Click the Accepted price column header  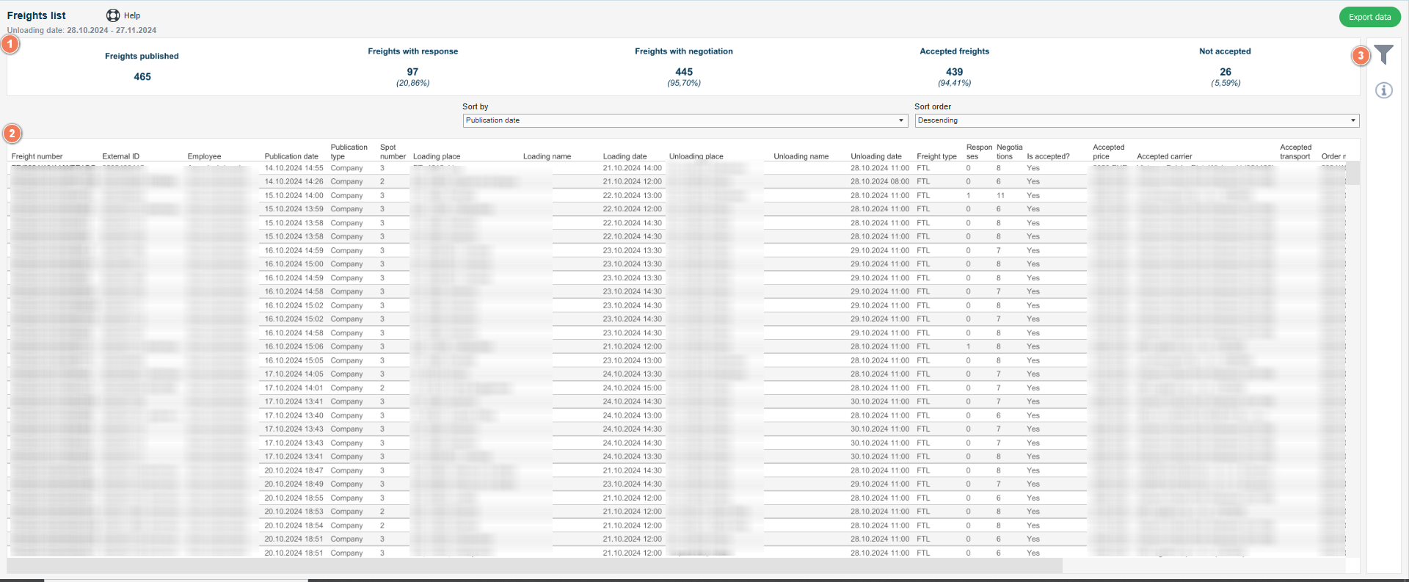pos(1108,152)
